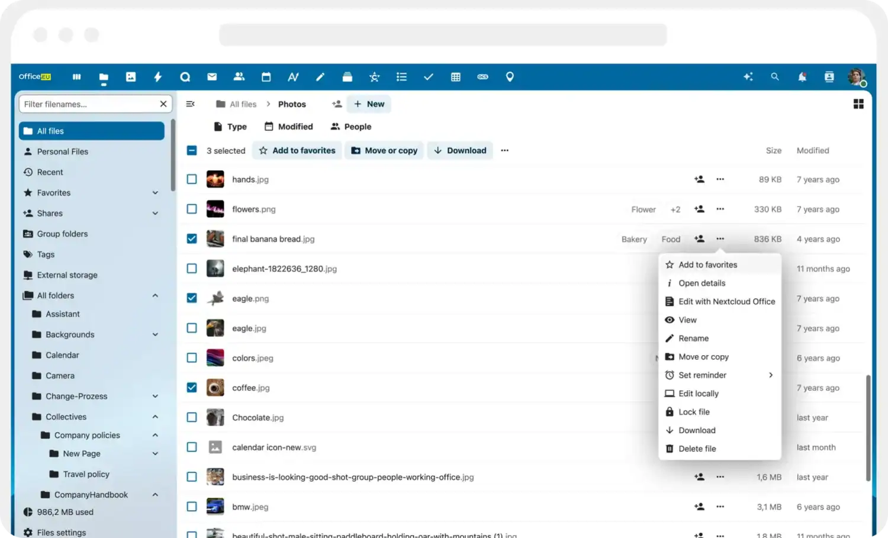
Task: Open the Photos app in top bar
Action: [x=131, y=77]
